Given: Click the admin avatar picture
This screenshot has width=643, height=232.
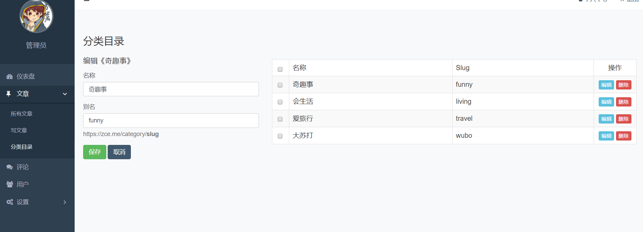Looking at the screenshot, I should pos(36,16).
